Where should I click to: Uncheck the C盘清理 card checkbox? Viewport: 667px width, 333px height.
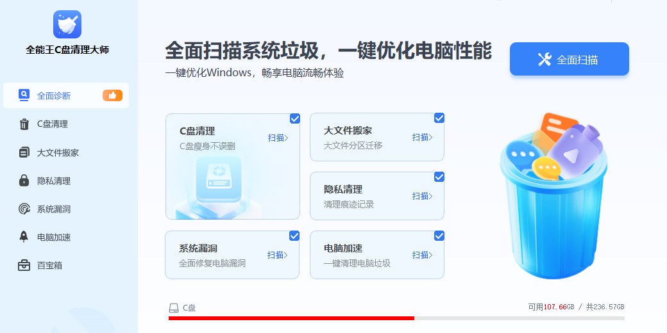[295, 118]
